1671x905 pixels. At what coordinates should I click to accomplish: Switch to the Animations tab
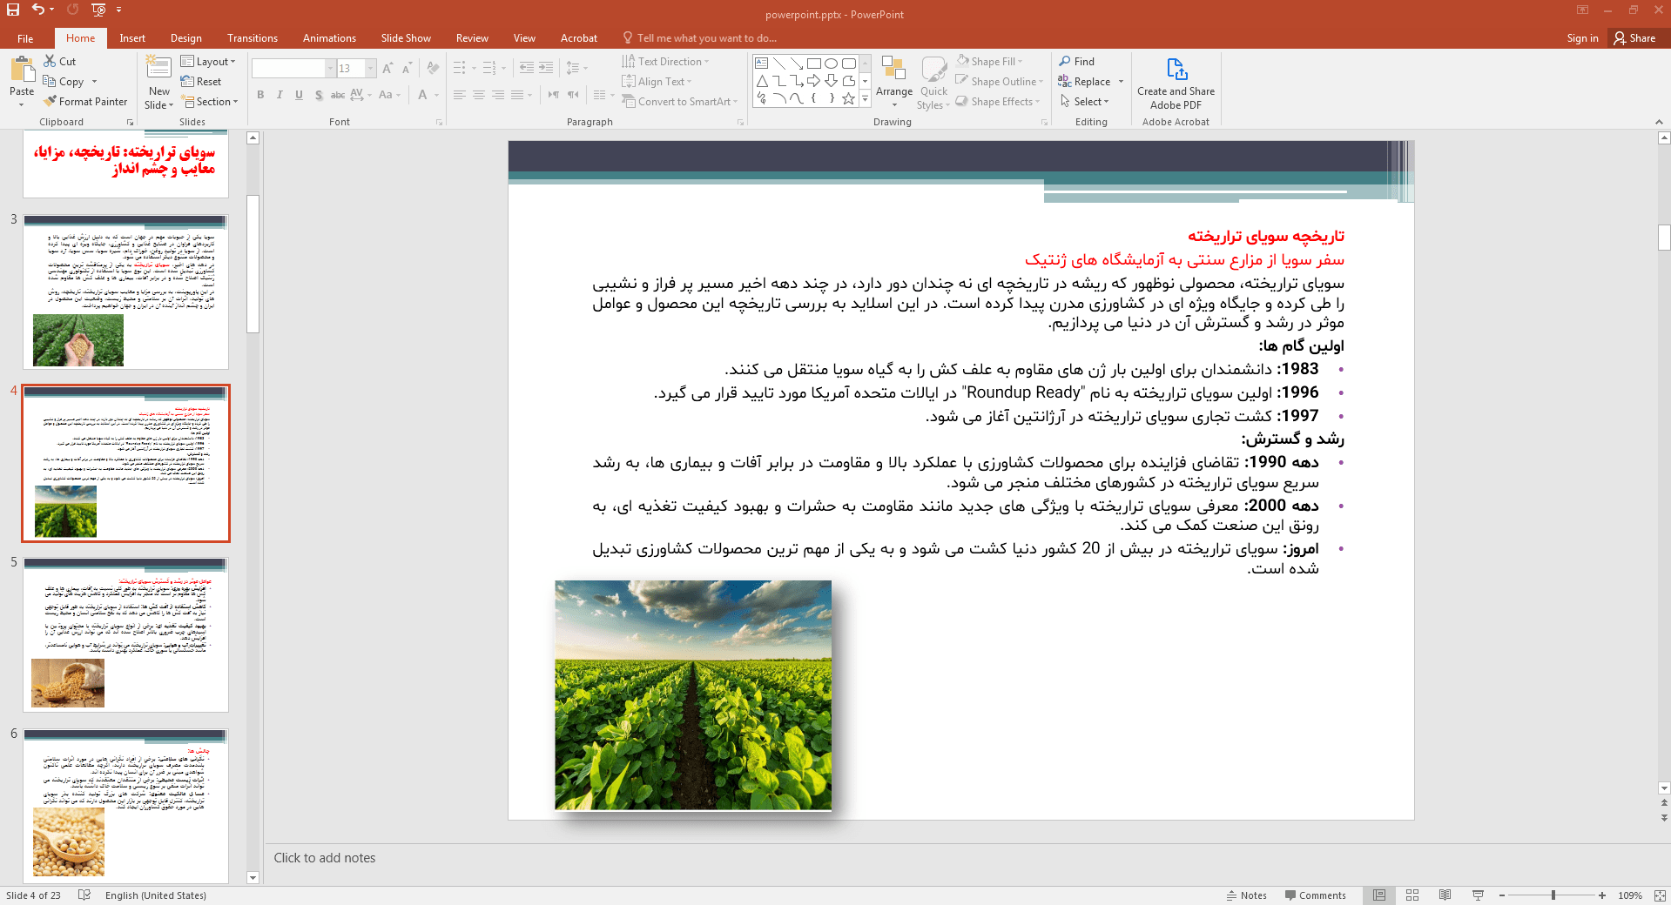coord(329,38)
